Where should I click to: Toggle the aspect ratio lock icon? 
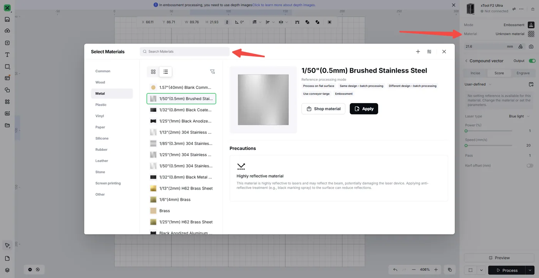227,22
